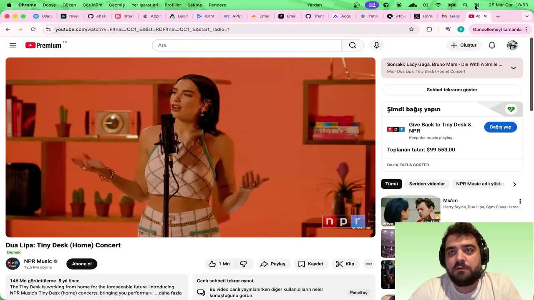Open the Mix'im video thumbnail
This screenshot has width=534, height=300.
click(x=411, y=212)
